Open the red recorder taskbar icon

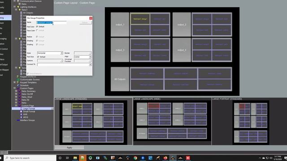tap(188, 158)
